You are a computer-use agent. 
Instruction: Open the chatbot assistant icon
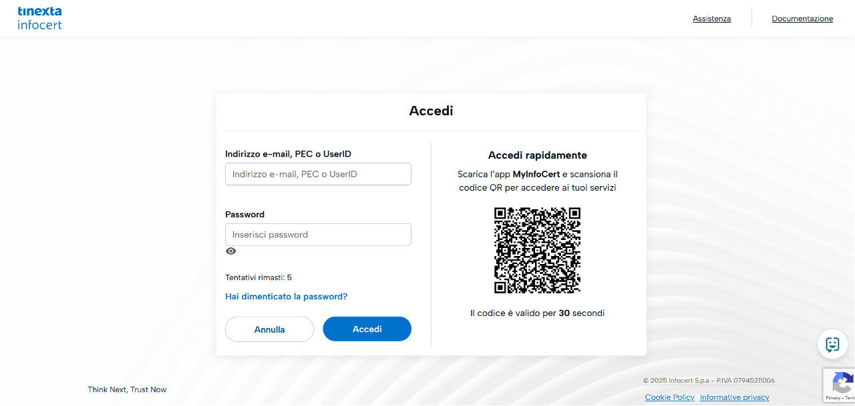click(x=832, y=344)
